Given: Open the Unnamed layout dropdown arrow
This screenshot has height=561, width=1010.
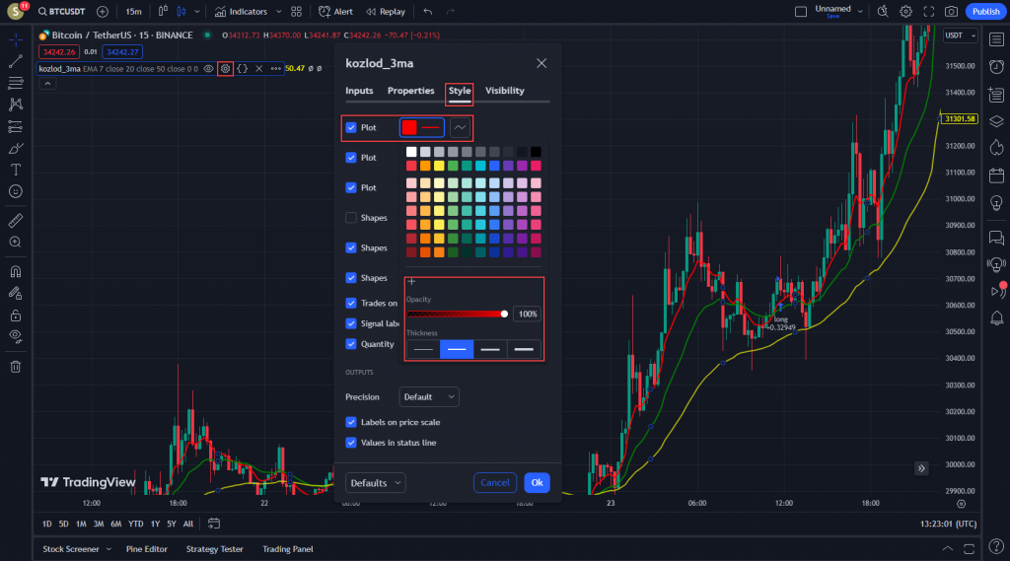Looking at the screenshot, I should pos(860,12).
